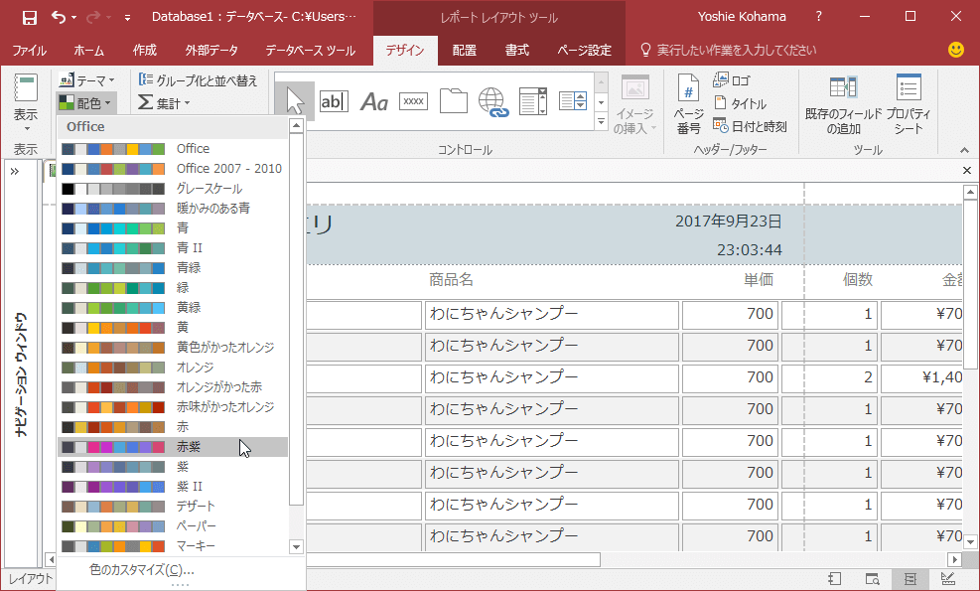Viewport: 980px width, 591px height.
Task: Select the Office 2007 - 2010 color scheme
Action: click(173, 168)
